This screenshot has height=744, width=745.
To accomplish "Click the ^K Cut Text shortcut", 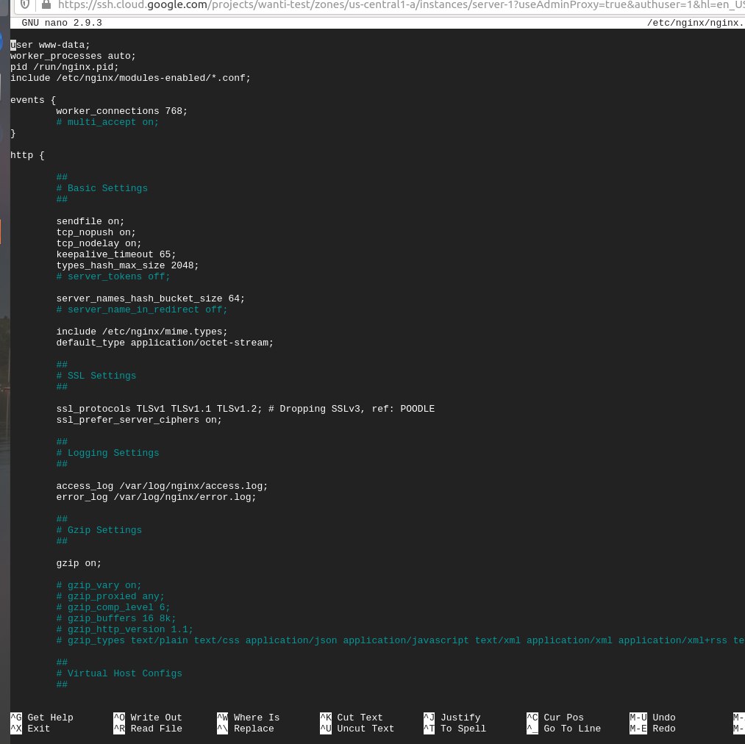I will click(x=351, y=718).
